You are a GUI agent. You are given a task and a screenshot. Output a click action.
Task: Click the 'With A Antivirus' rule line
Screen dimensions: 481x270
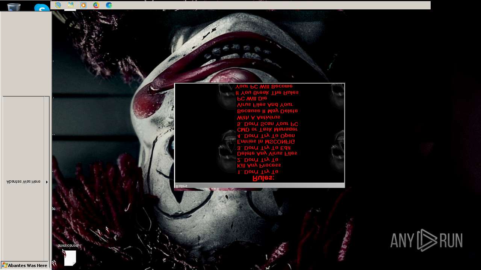point(259,117)
